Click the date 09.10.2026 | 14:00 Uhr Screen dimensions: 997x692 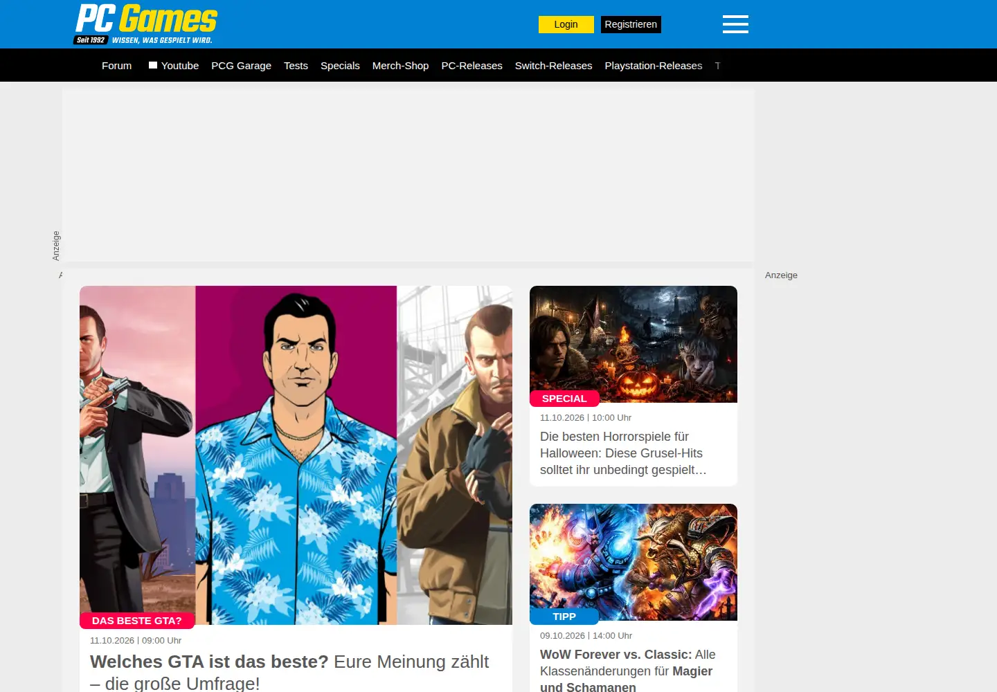[x=586, y=636]
